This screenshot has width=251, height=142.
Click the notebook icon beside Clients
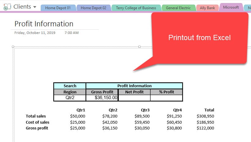click(7, 7)
